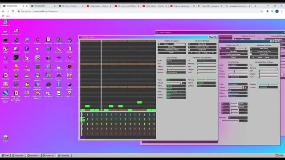Adjust the Reverb slider in front window
This screenshot has width=285, height=160.
pyautogui.click(x=176, y=69)
